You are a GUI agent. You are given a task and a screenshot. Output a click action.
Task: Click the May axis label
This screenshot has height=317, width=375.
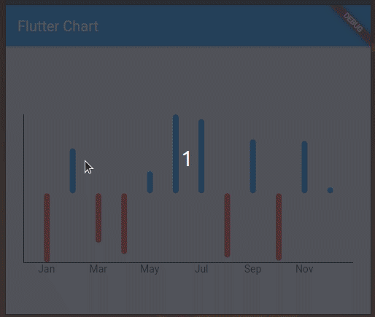(150, 270)
